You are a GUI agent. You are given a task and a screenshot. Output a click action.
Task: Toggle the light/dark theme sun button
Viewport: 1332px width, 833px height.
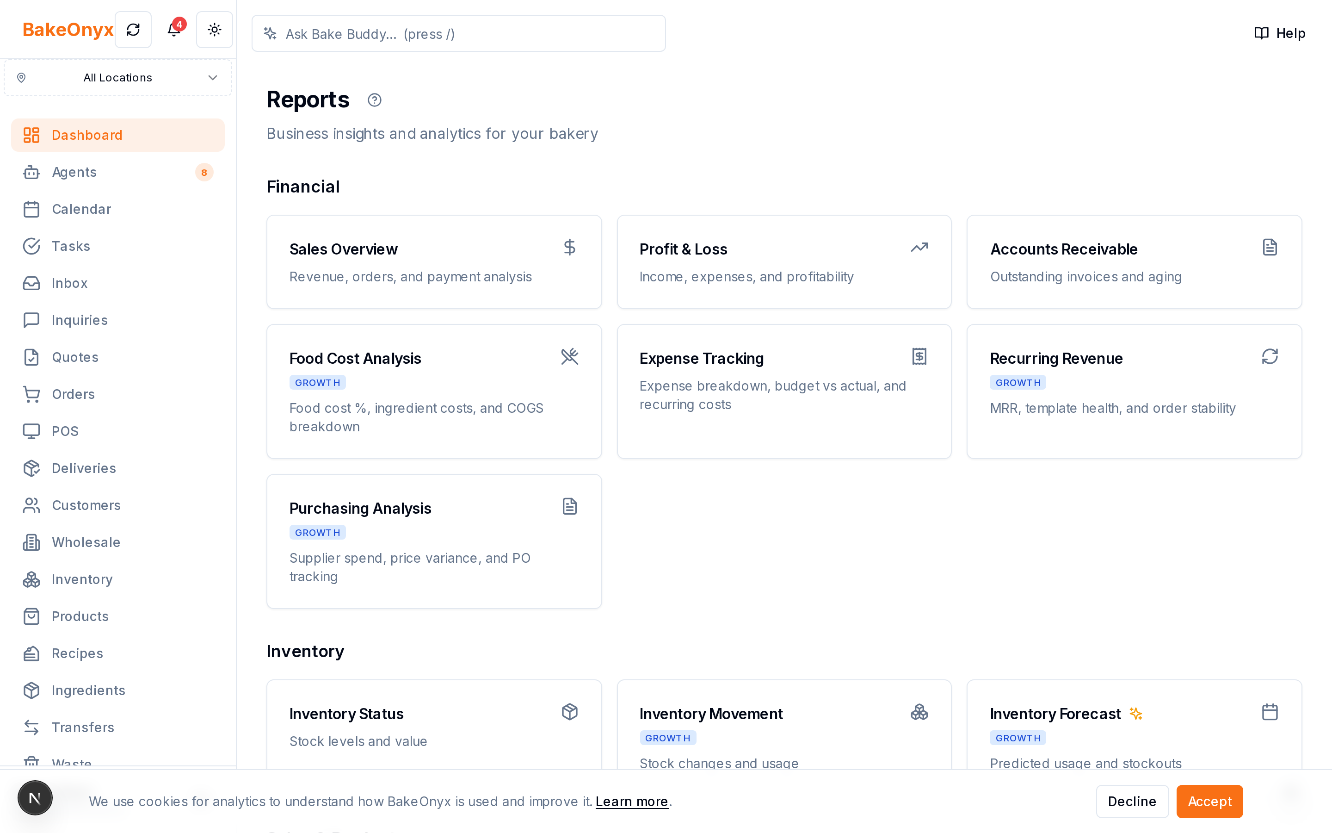coord(215,30)
